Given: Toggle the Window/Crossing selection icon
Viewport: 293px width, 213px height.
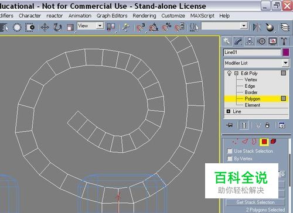Looking at the screenshot, I should pos(30,28).
